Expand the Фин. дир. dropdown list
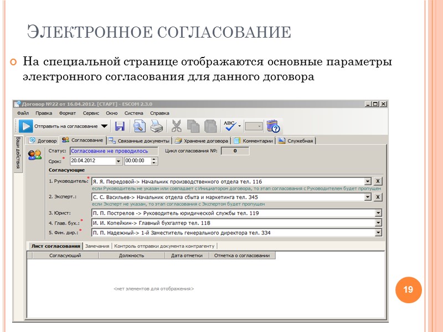The image size is (443, 332). click(x=378, y=232)
